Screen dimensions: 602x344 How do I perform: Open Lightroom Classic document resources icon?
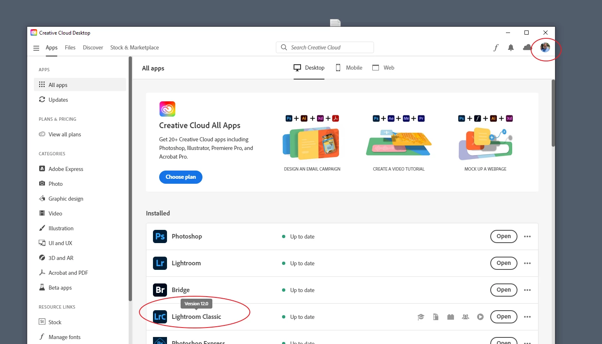pyautogui.click(x=436, y=317)
